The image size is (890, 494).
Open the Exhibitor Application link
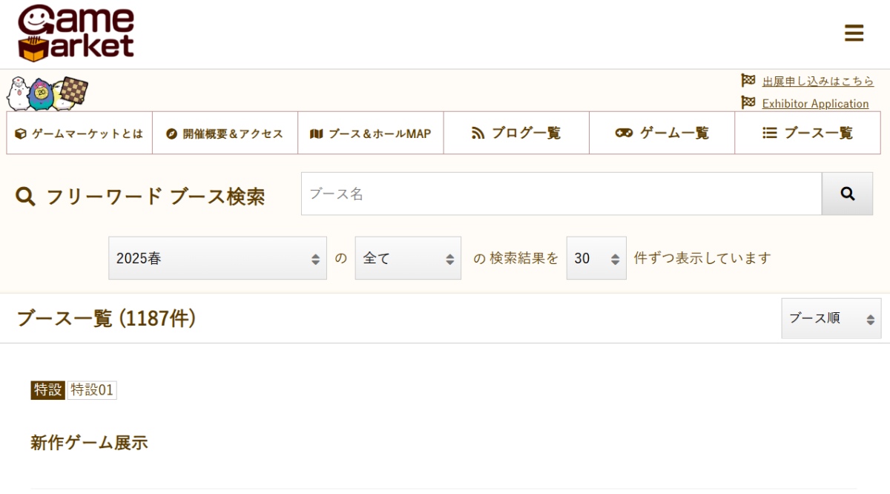pos(815,104)
